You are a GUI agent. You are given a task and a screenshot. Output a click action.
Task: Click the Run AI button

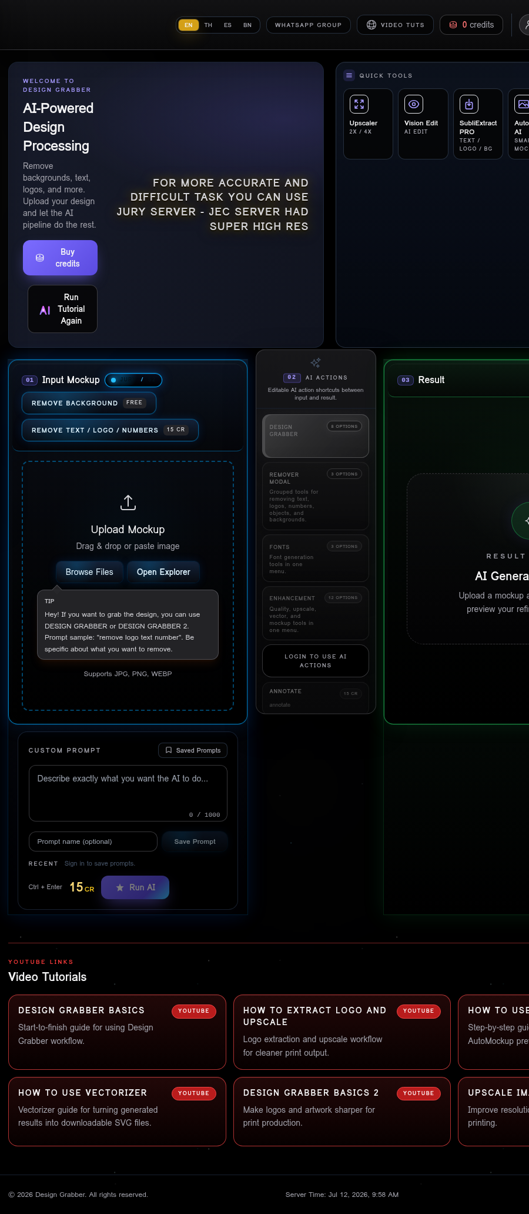135,887
